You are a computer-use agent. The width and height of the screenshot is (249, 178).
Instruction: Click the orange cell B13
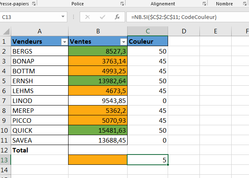point(98,160)
